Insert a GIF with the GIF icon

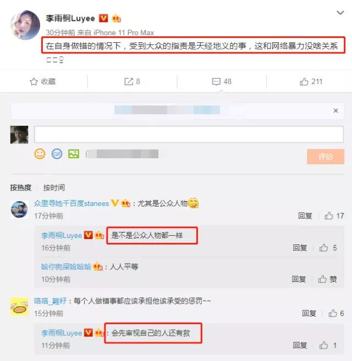pyautogui.click(x=57, y=154)
